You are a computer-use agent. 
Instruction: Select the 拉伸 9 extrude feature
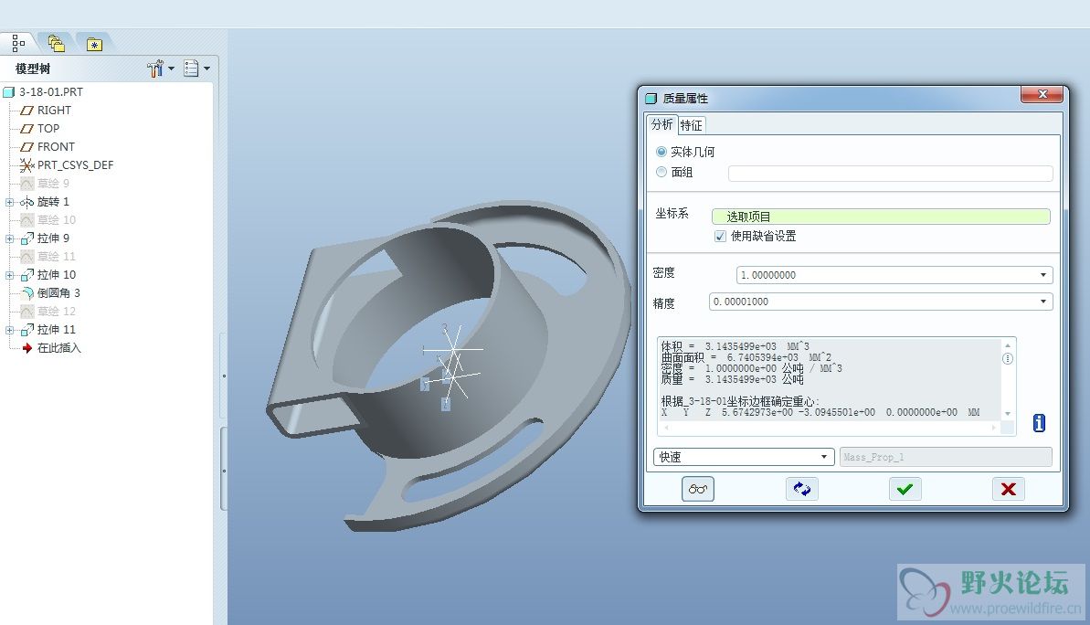(54, 238)
